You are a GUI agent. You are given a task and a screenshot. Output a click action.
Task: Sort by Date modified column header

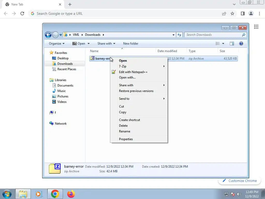tap(171, 51)
